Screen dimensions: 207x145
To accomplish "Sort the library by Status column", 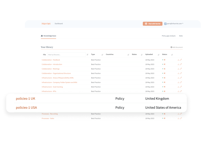I will click(x=172, y=55).
